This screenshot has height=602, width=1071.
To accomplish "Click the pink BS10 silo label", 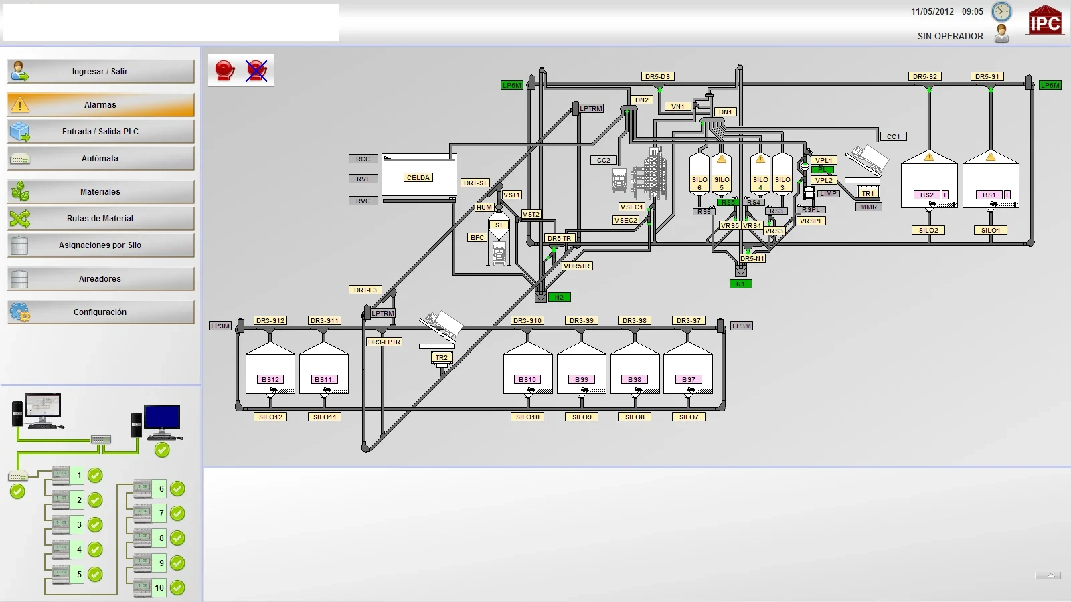I will 527,380.
